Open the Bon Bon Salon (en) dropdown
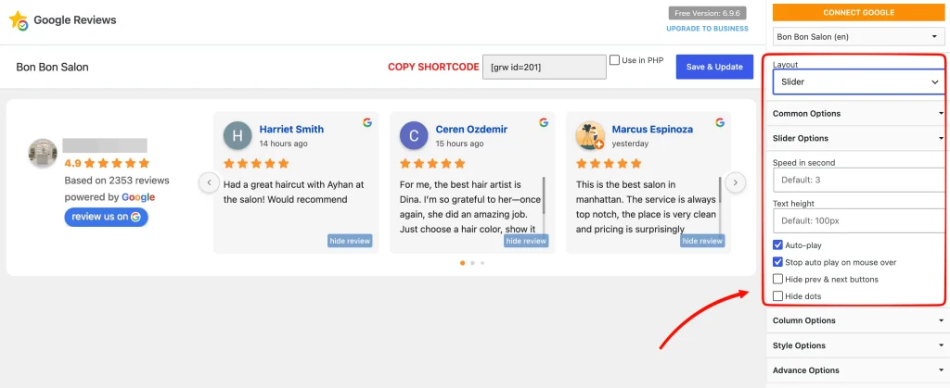 pos(858,37)
